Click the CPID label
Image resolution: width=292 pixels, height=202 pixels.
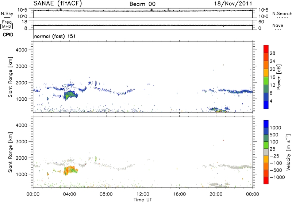coord(8,35)
